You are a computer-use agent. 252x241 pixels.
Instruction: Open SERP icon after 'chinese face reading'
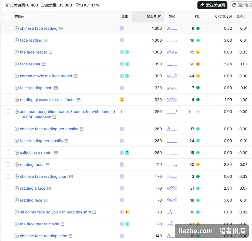click(61, 29)
